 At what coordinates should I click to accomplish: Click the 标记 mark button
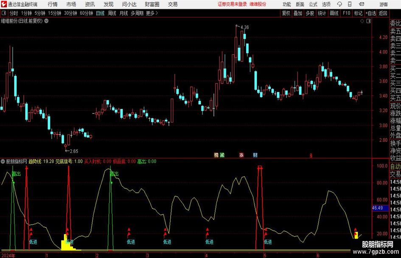[x=358, y=13]
